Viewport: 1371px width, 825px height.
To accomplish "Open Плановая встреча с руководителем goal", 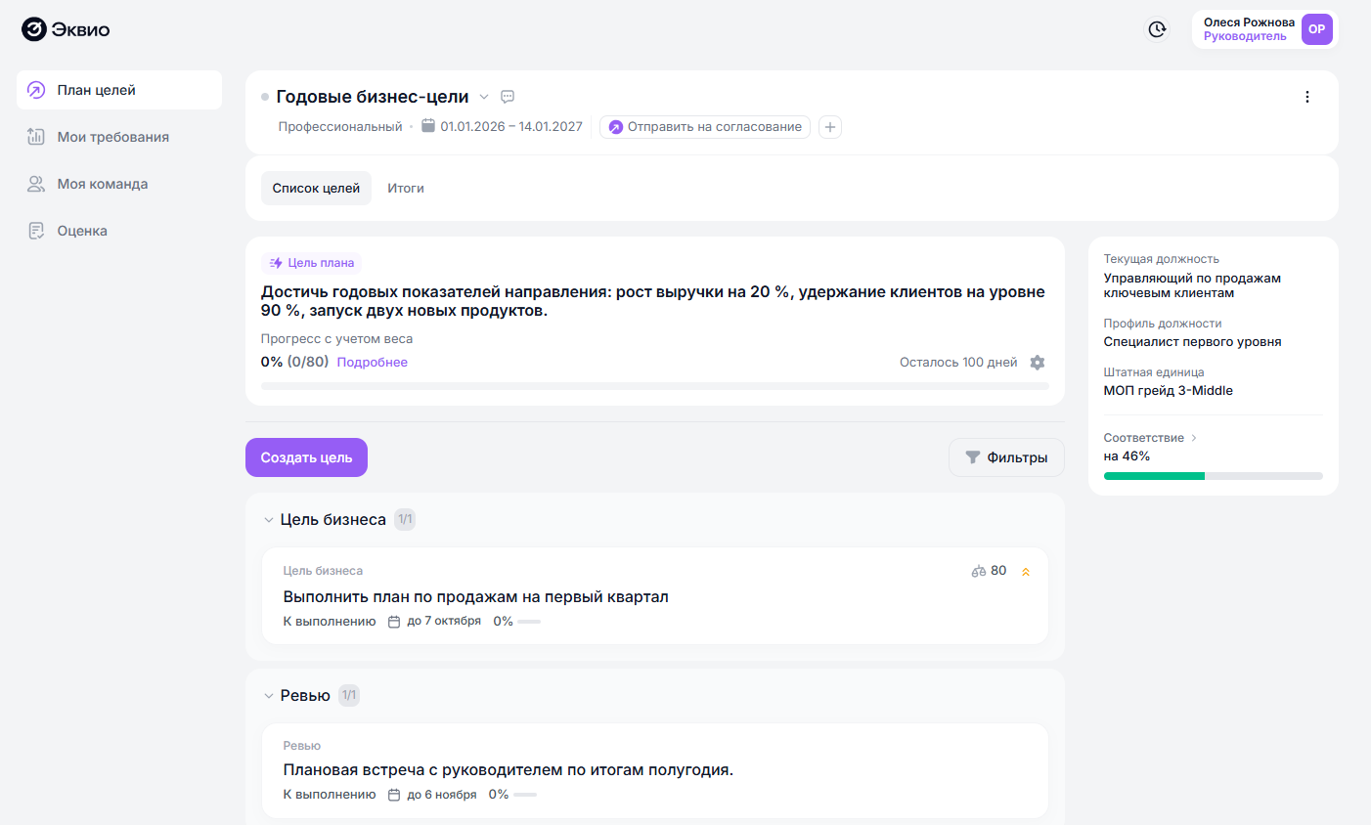I will [655, 771].
